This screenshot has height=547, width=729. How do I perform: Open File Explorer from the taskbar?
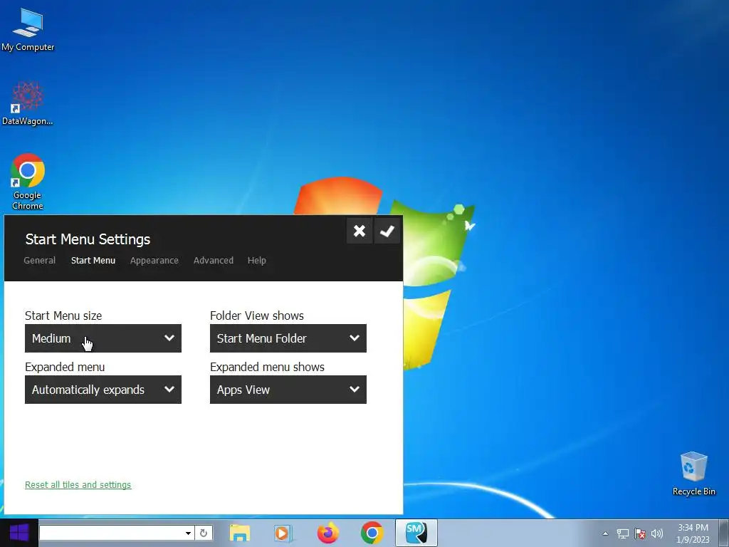tap(239, 533)
